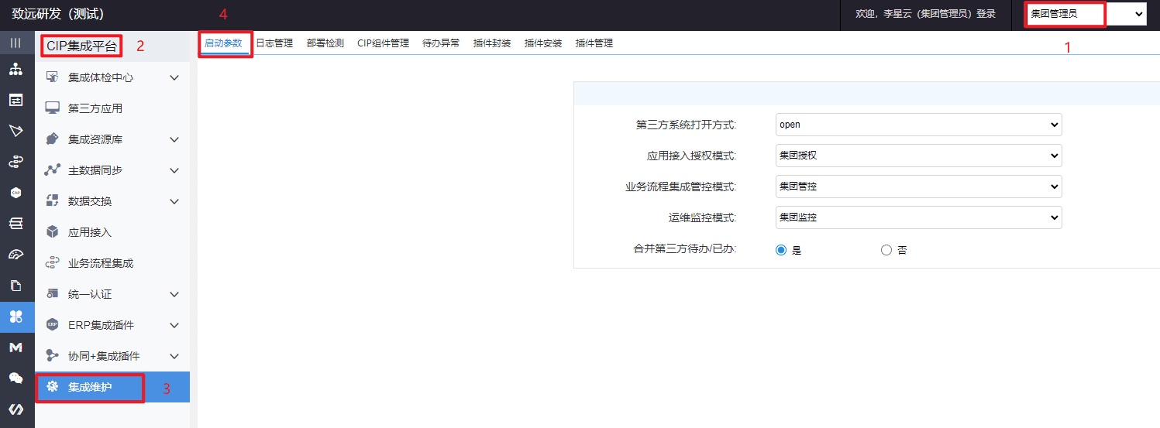This screenshot has width=1160, height=428.
Task: Click the 协同+集成插件 branch icon
Action: (x=53, y=356)
